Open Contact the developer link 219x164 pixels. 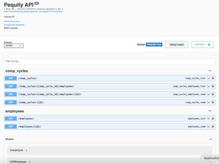14,25
